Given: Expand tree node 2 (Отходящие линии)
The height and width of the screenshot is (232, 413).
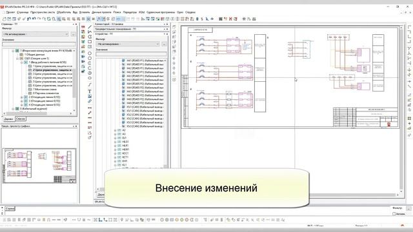Looking at the screenshot, I should tap(22, 97).
